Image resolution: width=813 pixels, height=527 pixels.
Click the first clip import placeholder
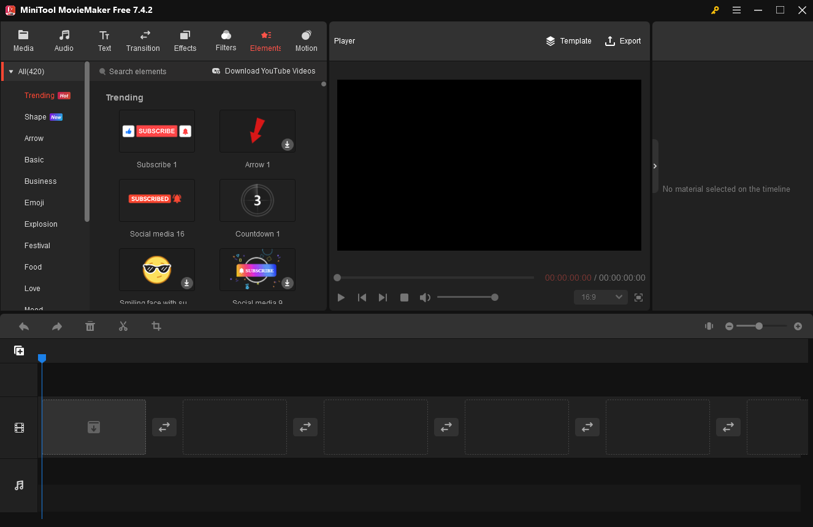94,427
